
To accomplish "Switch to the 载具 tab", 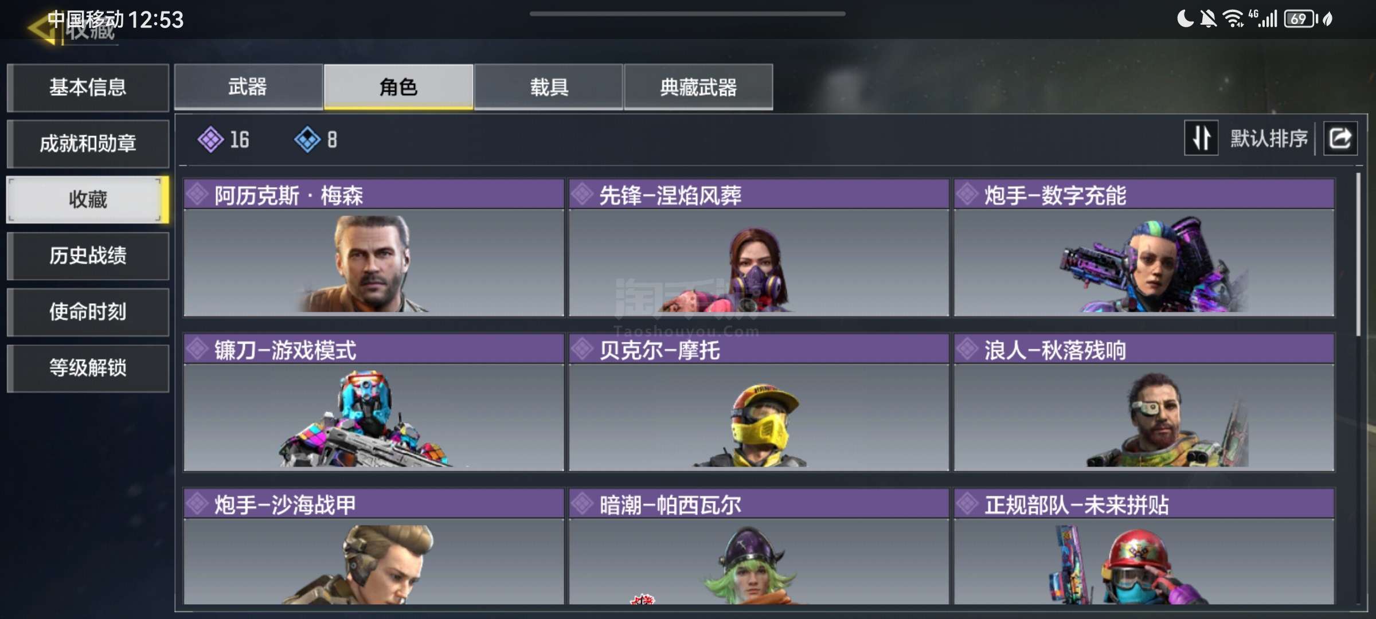I will pyautogui.click(x=549, y=87).
